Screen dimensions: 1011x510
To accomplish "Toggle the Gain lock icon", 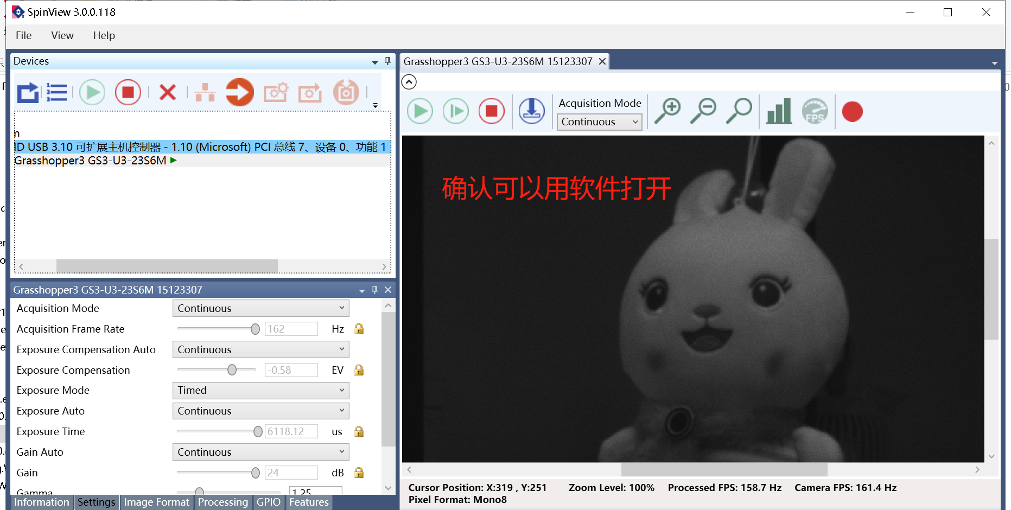I will [359, 473].
